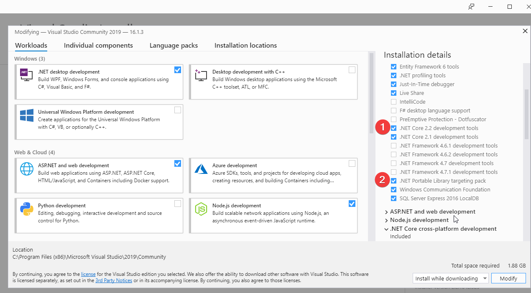This screenshot has height=293, width=531.
Task: Check the Python development workload
Action: 178,204
